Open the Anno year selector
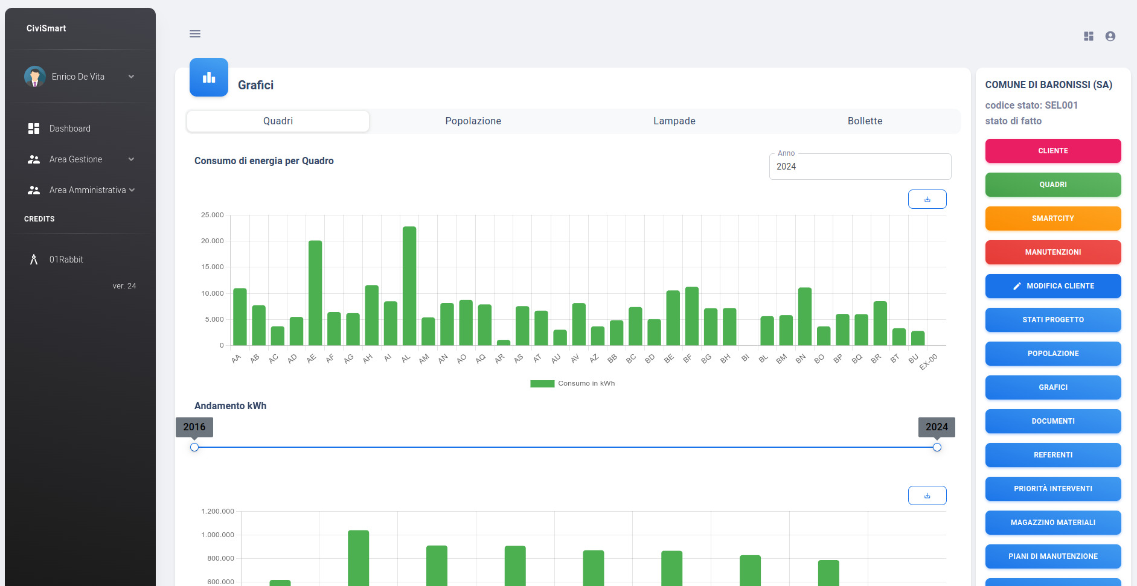 click(x=860, y=167)
